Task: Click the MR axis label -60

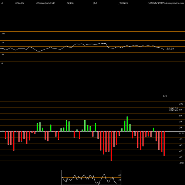Action: click(181, 151)
